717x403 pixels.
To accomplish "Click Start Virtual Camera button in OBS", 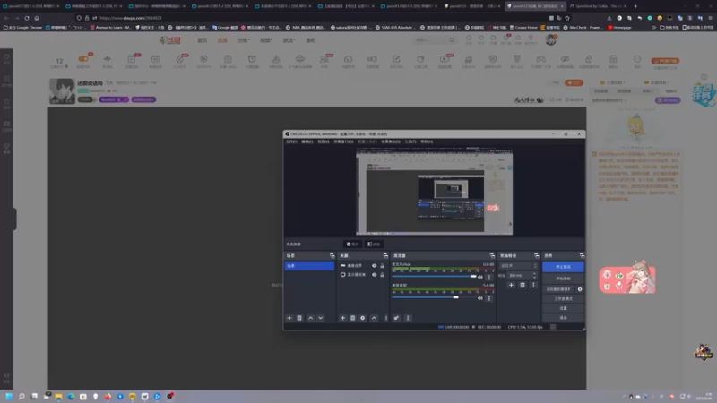I will 558,289.
